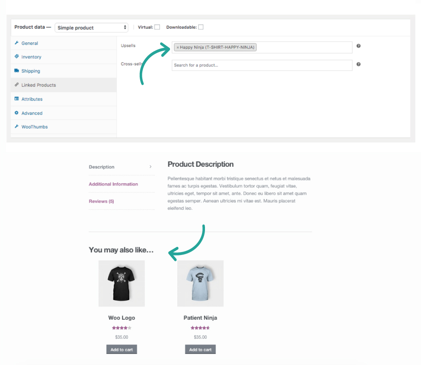This screenshot has width=421, height=365.
Task: Open Attributes using the list icon
Action: 16,99
